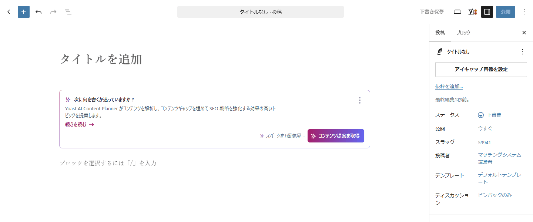Close the settings sidebar with X

(524, 33)
